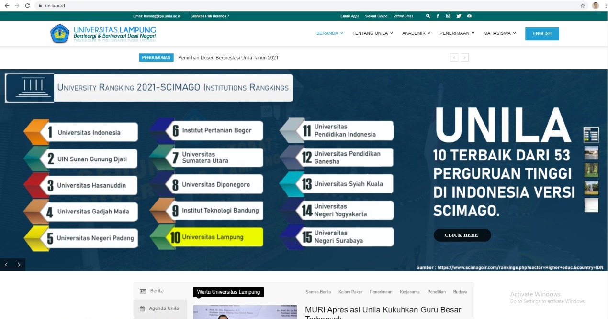Select the Penerimaan news filter
Viewport: 608px width, 319px height.
coord(381,292)
